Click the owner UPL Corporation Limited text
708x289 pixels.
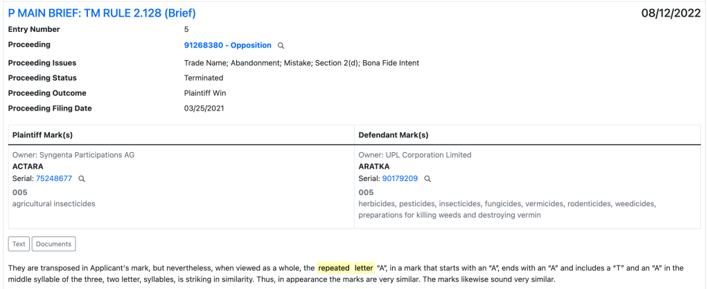pos(415,155)
